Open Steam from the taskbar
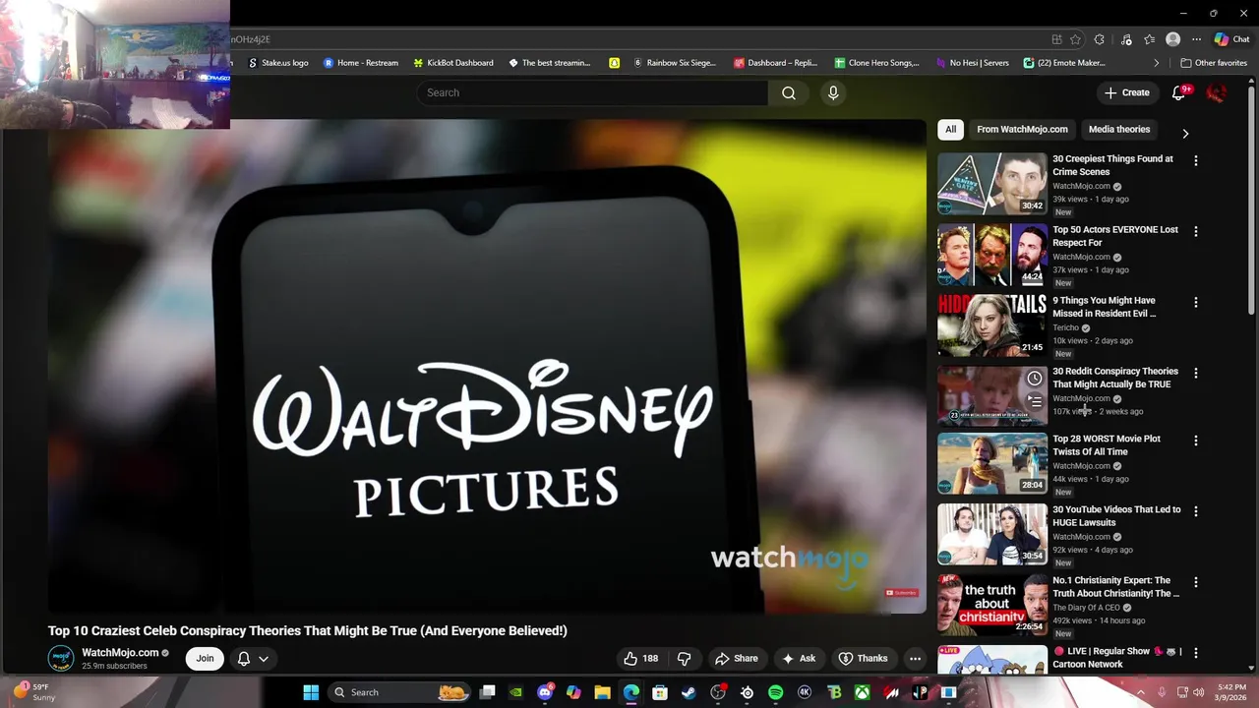 (689, 692)
